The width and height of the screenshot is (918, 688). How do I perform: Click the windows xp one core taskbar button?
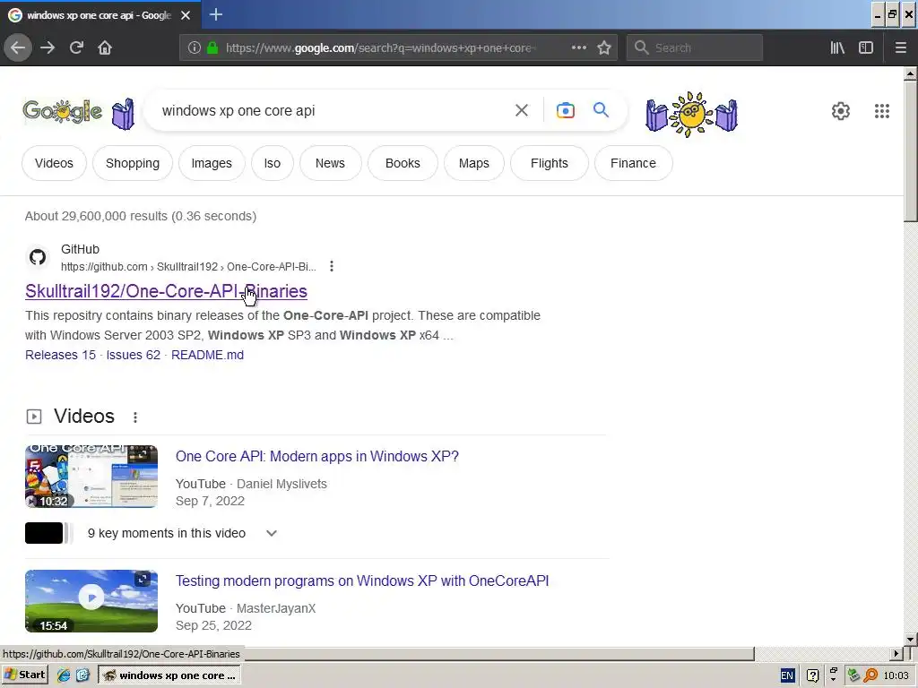coord(169,675)
